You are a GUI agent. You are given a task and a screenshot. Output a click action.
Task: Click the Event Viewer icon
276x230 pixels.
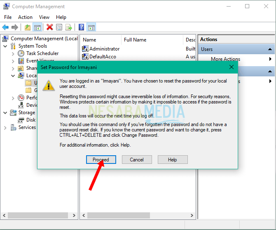coord(21,61)
